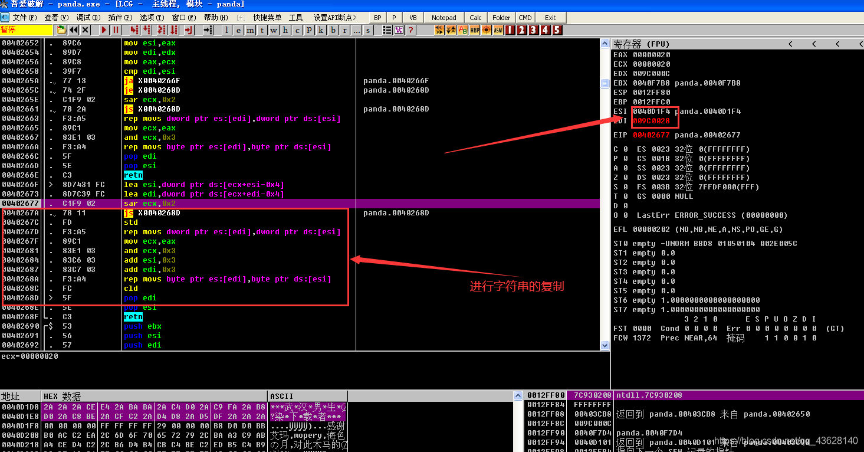Screen dimensions: 864x452
Task: Restart the program with rewind icon
Action: click(x=74, y=30)
